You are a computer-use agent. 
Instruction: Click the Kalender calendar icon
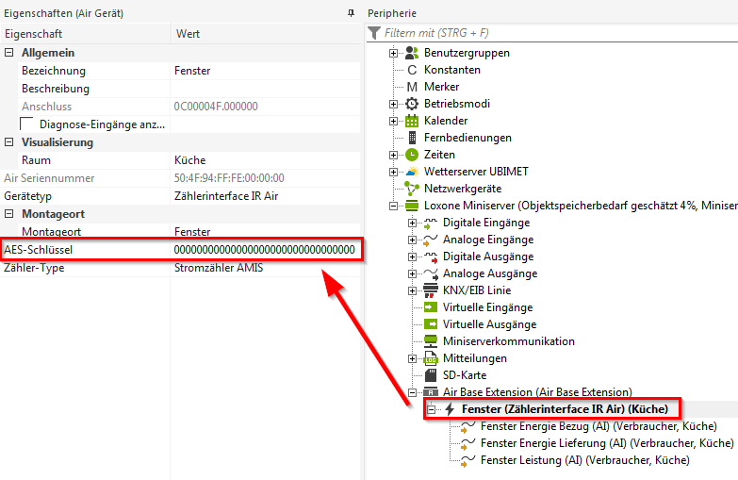click(x=412, y=121)
